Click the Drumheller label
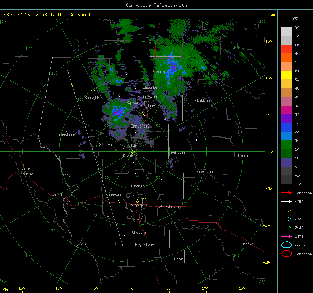The image size is (313, 293). (x=204, y=172)
